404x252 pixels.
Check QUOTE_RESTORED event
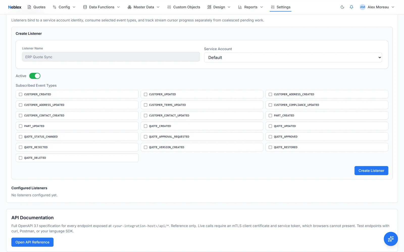tap(270, 147)
